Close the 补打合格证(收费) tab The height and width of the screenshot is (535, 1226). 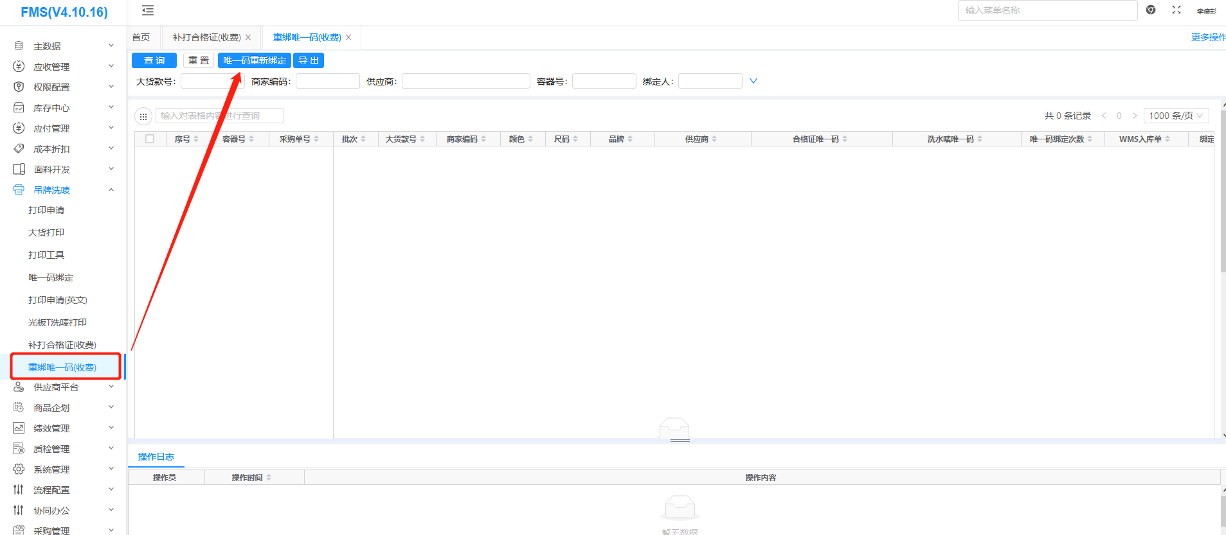point(248,37)
